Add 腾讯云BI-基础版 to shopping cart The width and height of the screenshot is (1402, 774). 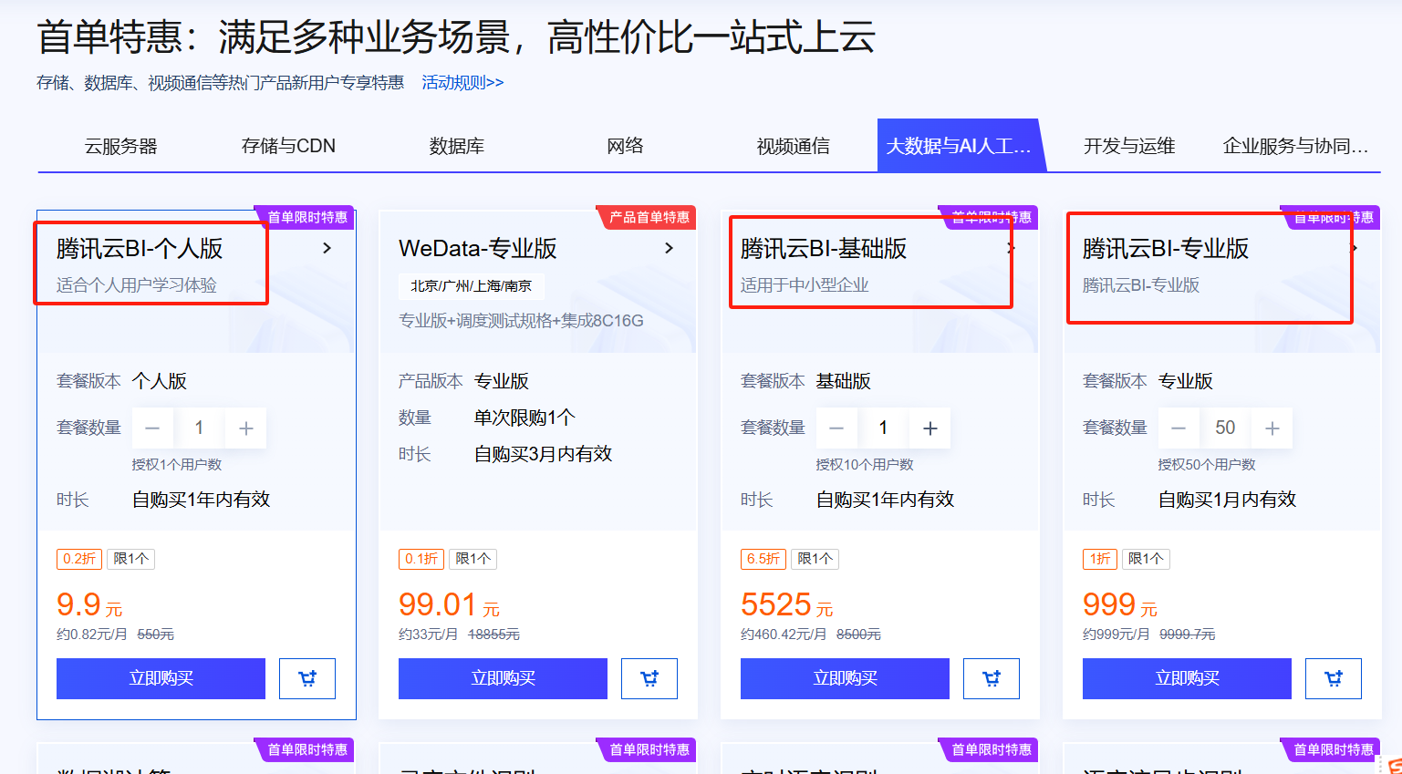[x=992, y=678]
